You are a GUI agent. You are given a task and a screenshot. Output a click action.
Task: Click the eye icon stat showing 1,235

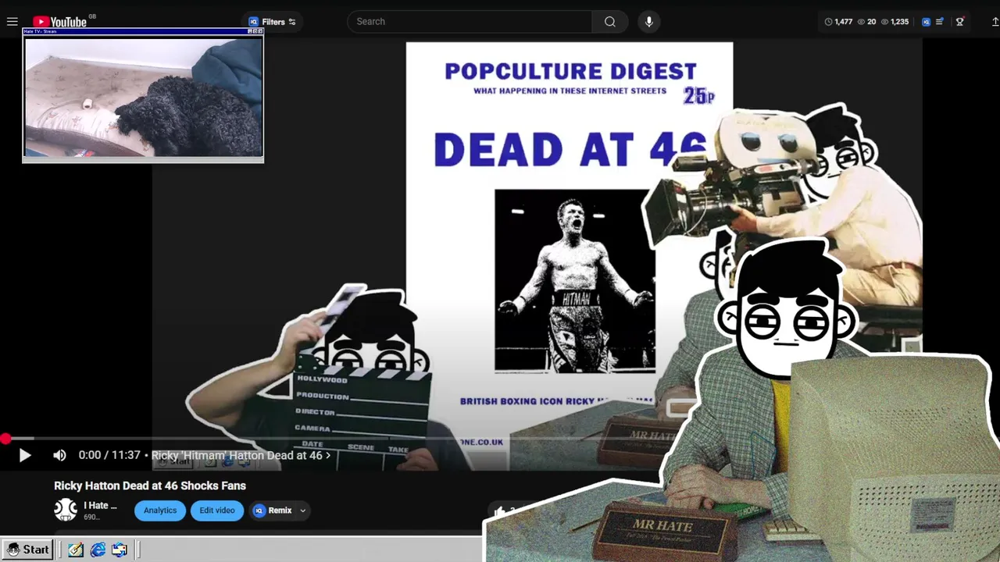coord(895,22)
